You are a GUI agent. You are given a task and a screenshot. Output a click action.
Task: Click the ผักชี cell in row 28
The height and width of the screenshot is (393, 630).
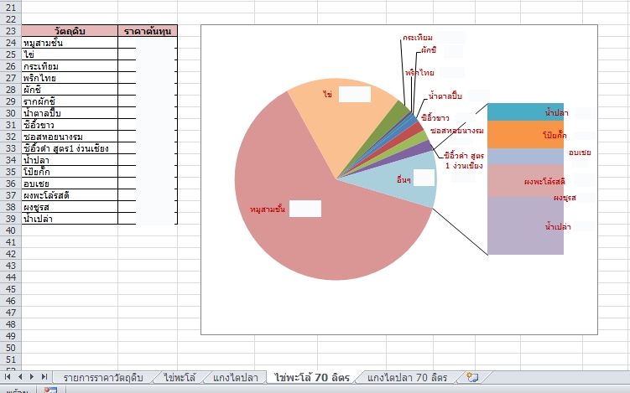70,90
